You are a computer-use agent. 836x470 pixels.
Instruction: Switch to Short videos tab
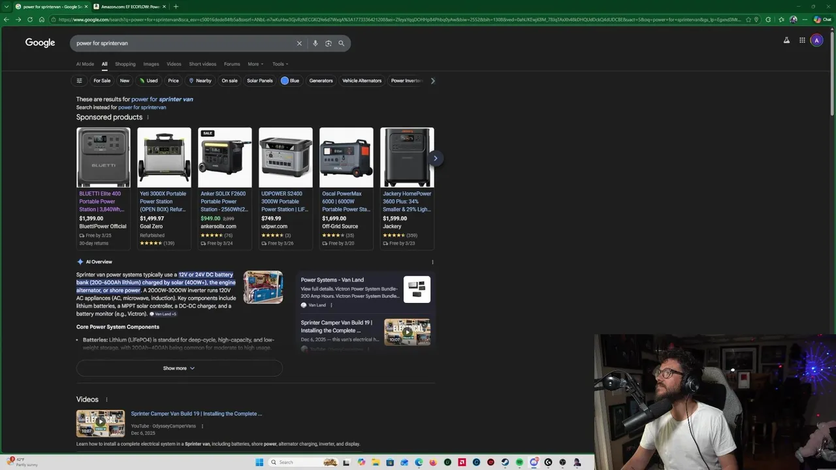click(202, 64)
